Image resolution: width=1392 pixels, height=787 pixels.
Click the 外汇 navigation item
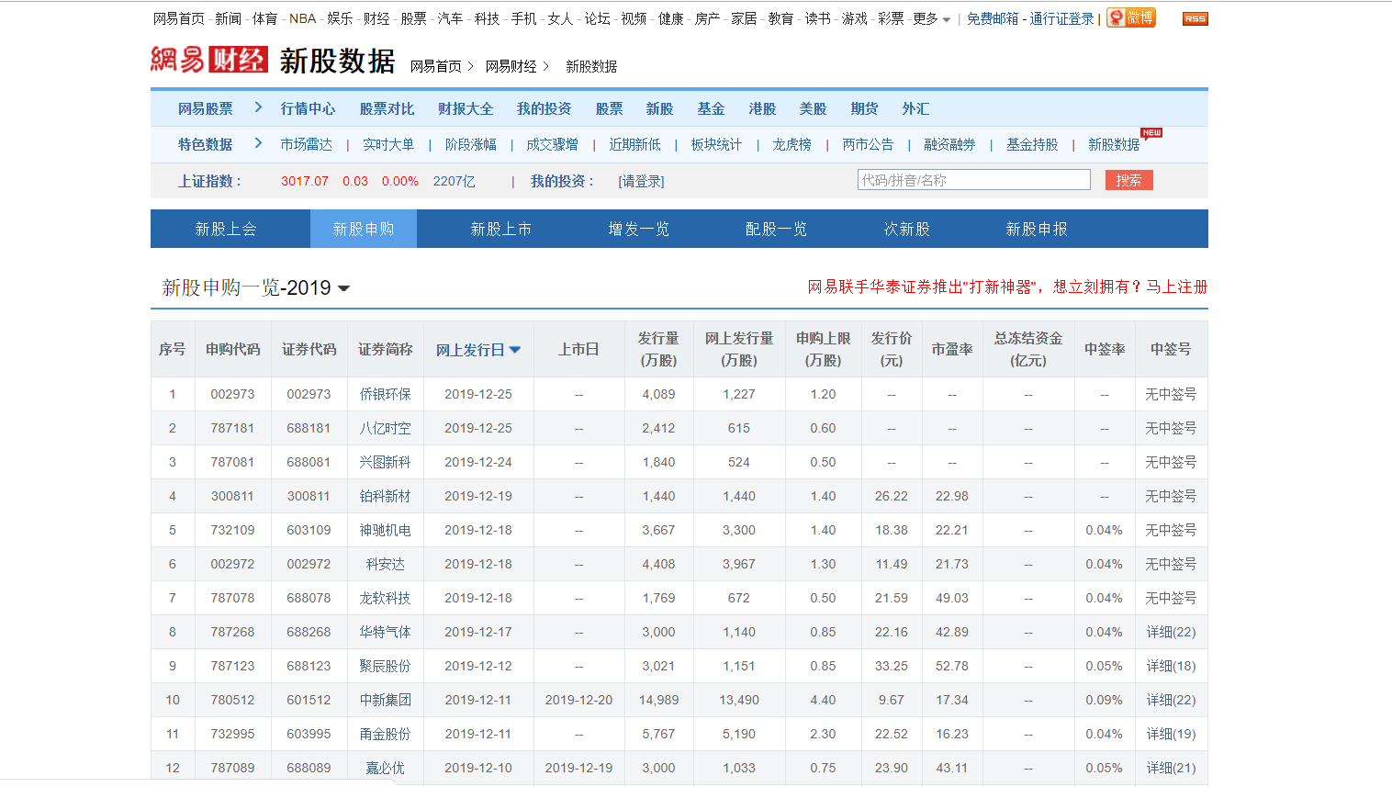point(915,108)
